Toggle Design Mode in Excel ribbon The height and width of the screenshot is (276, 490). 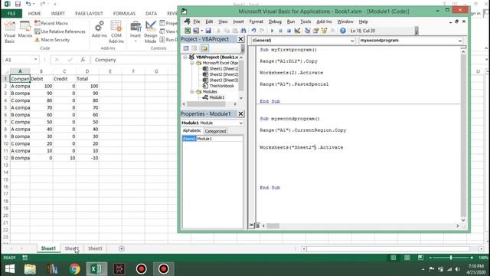click(150, 31)
